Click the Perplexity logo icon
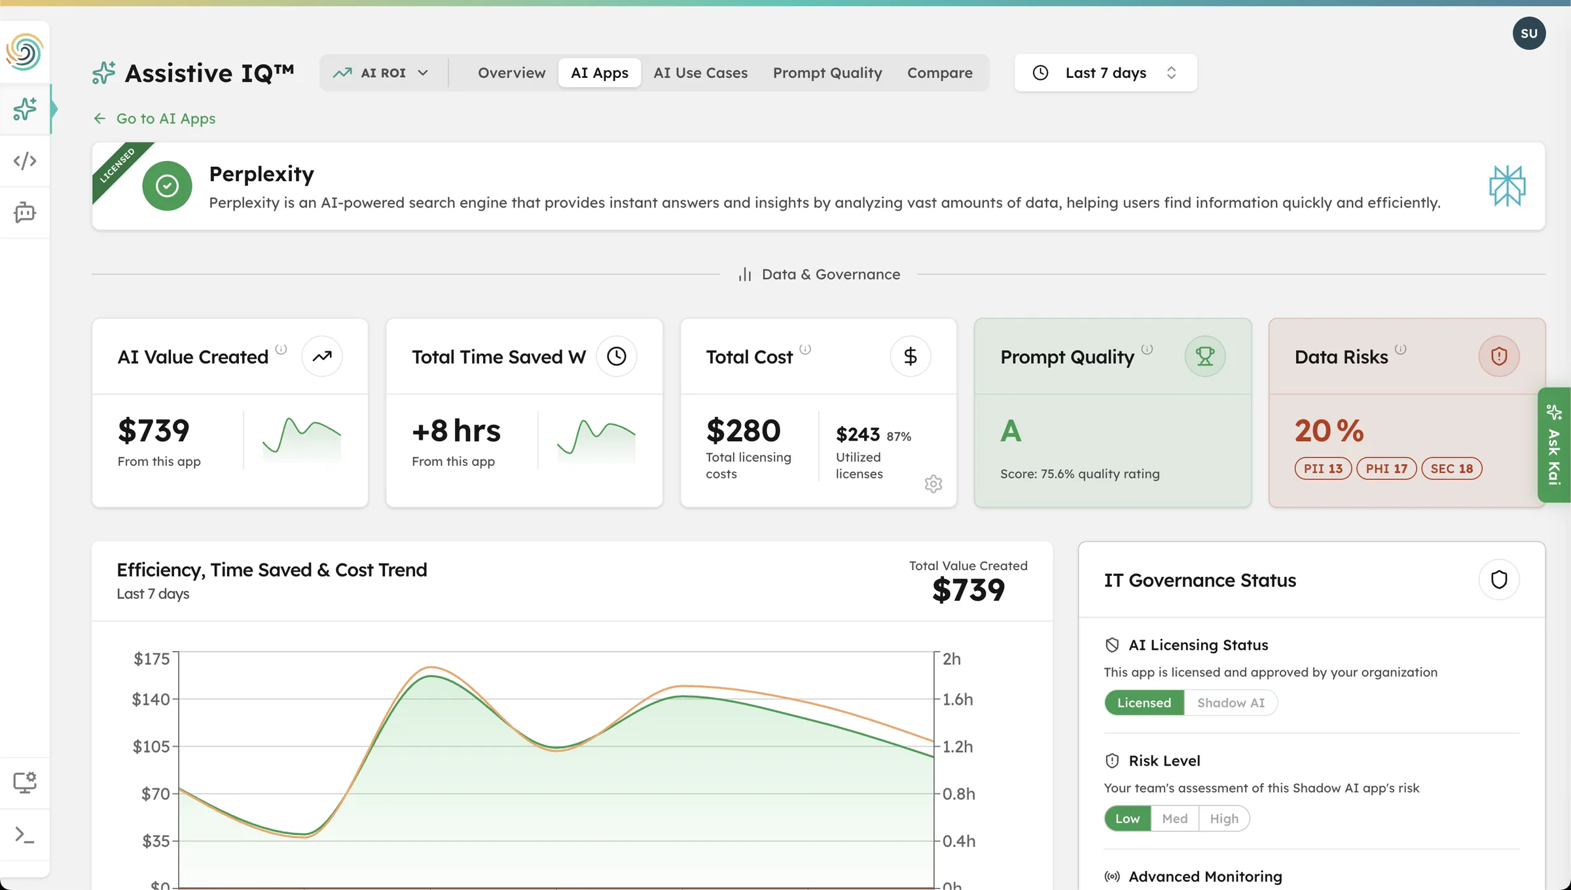 click(1508, 186)
